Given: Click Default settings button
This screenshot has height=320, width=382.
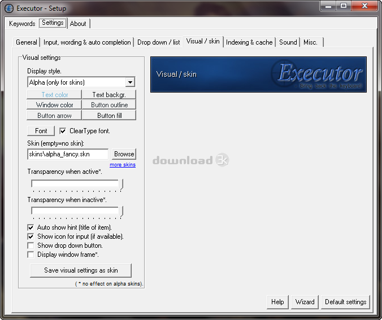Looking at the screenshot, I should (345, 302).
